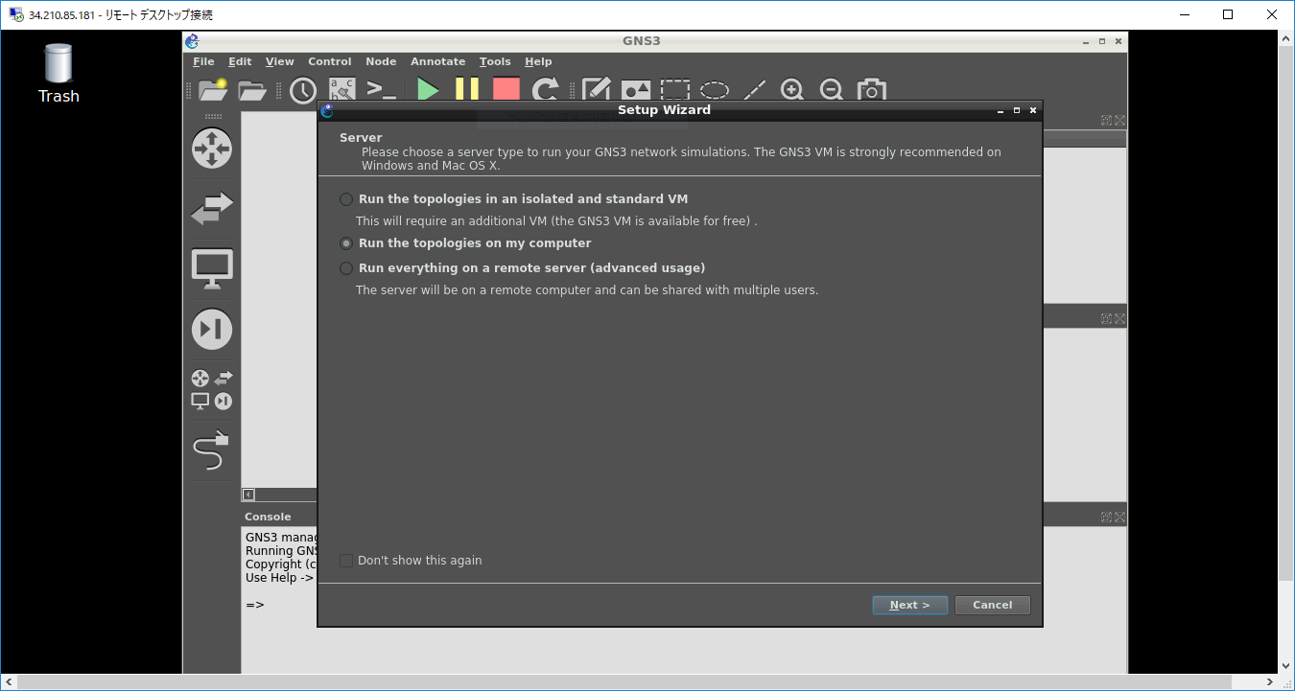This screenshot has height=691, width=1295.
Task: Close the Console dock panel
Action: pos(1119,517)
